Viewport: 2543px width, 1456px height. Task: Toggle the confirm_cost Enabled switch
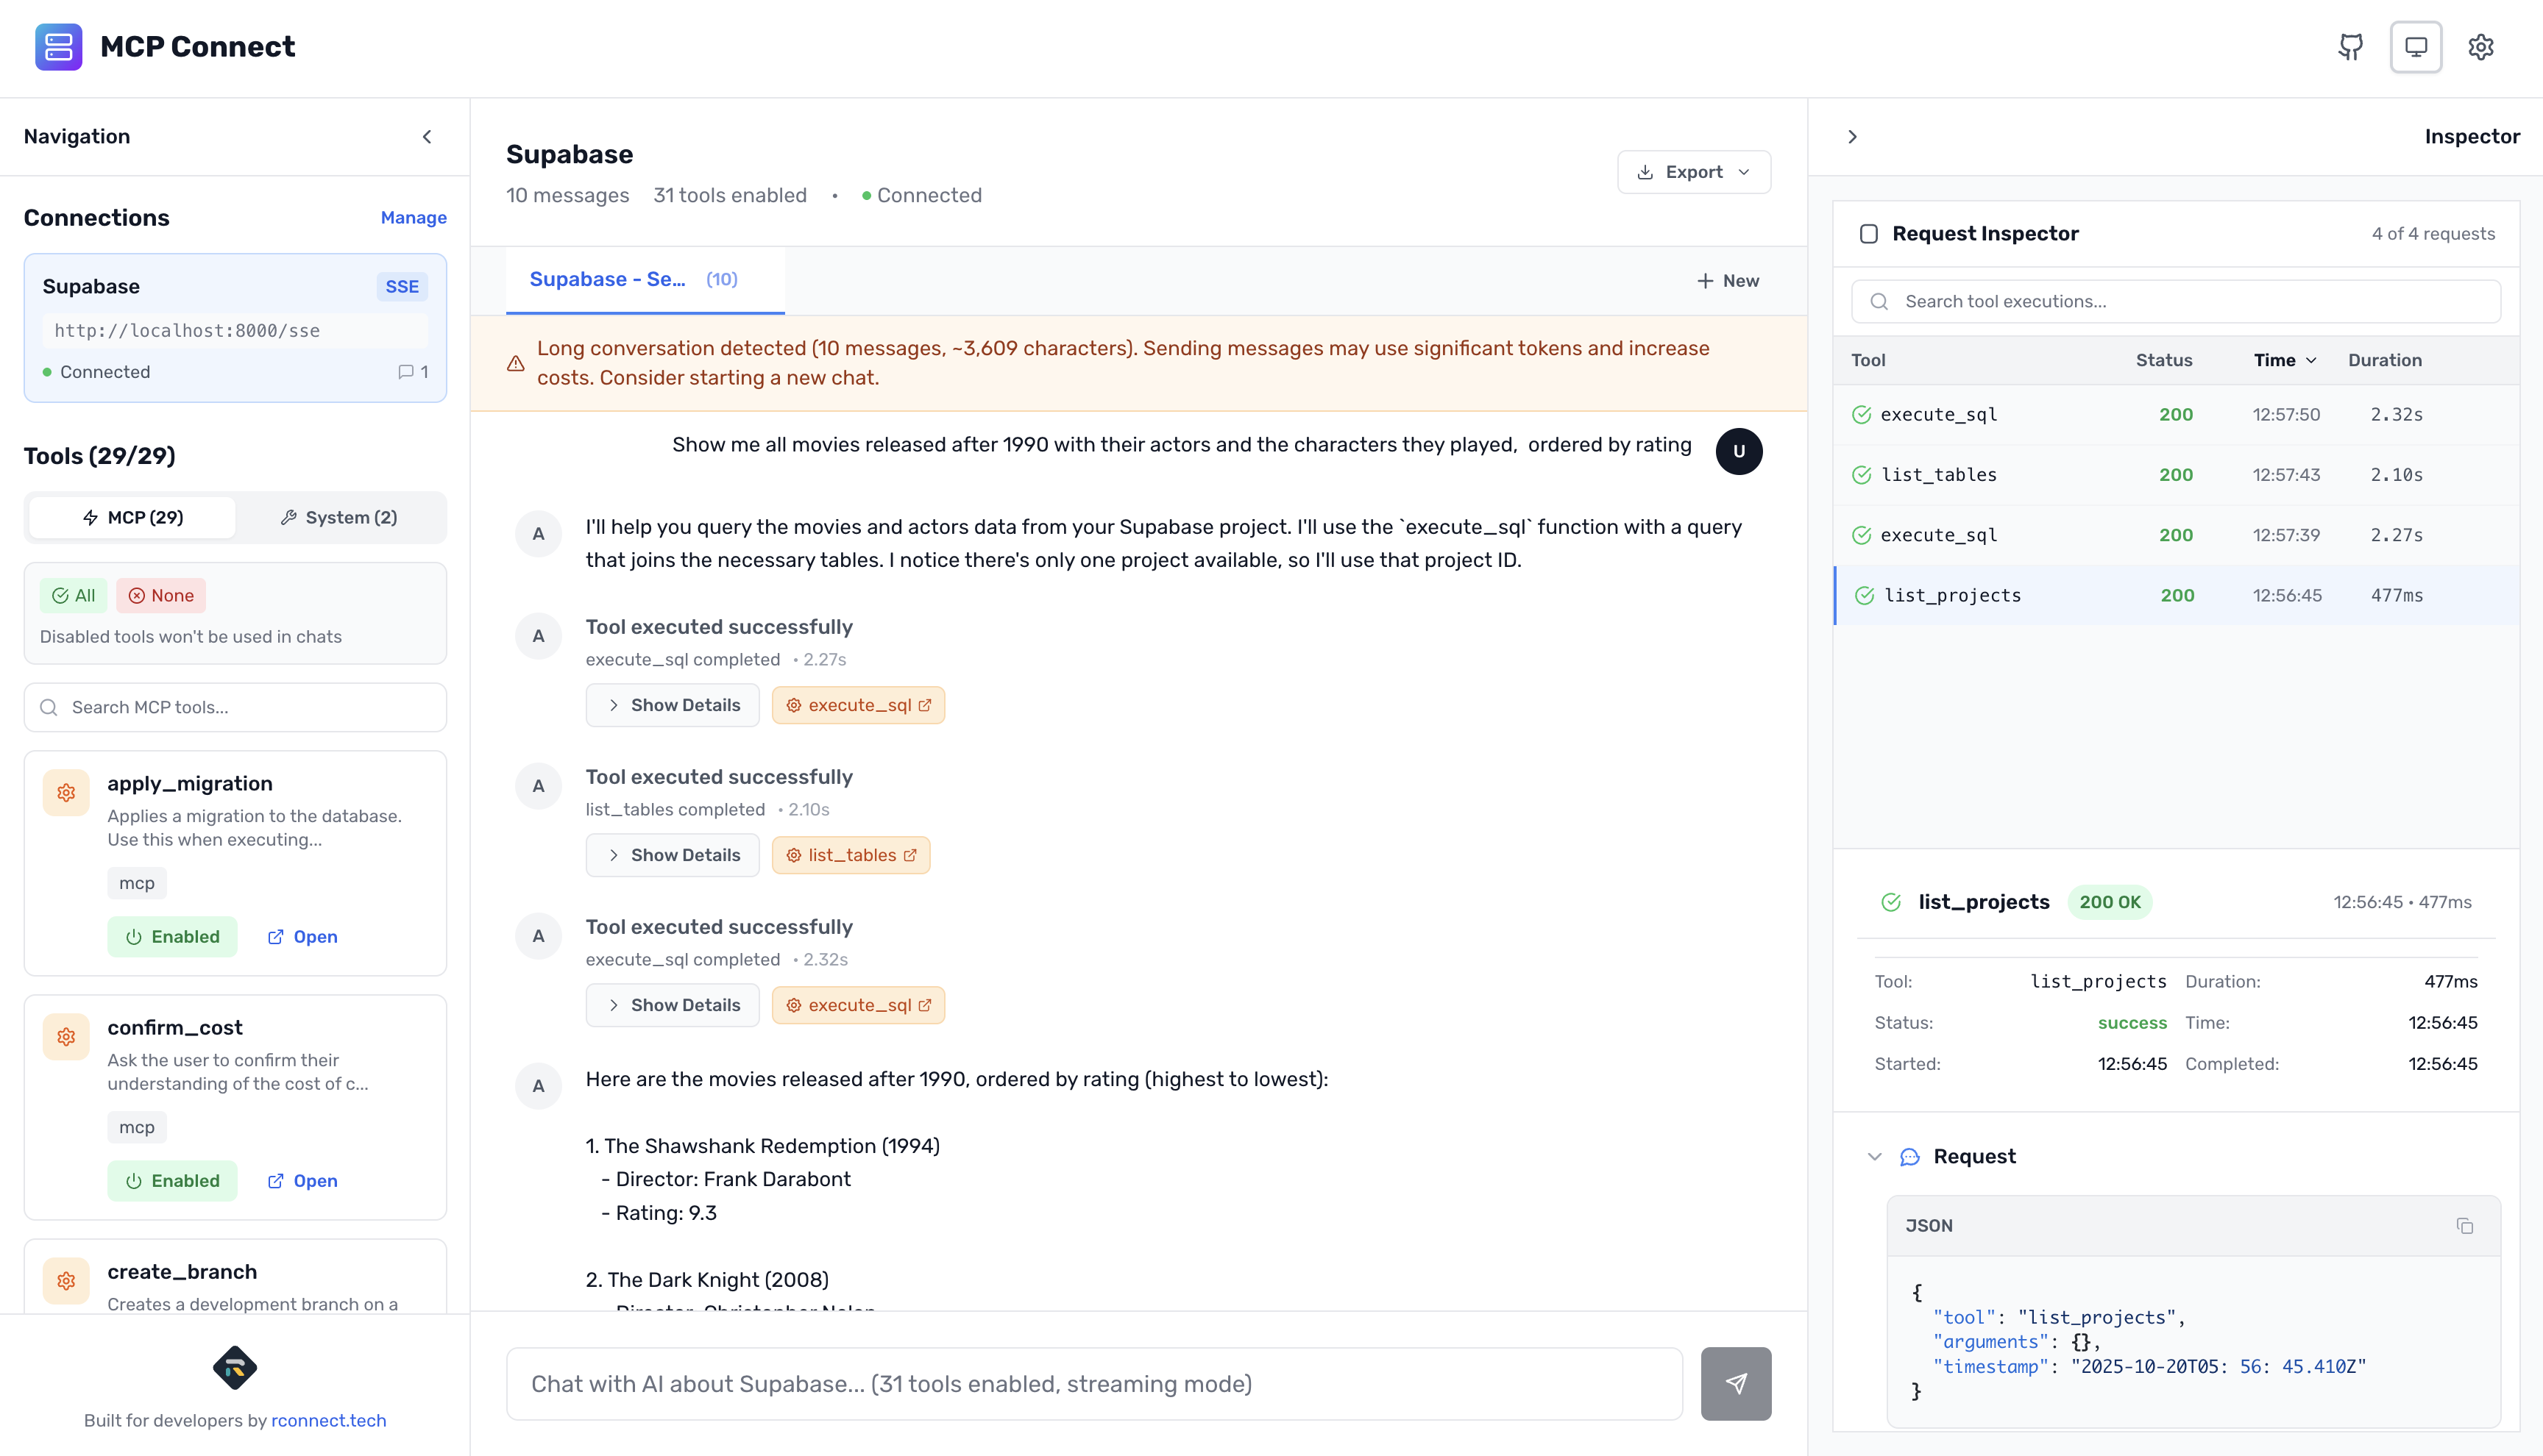click(x=172, y=1180)
